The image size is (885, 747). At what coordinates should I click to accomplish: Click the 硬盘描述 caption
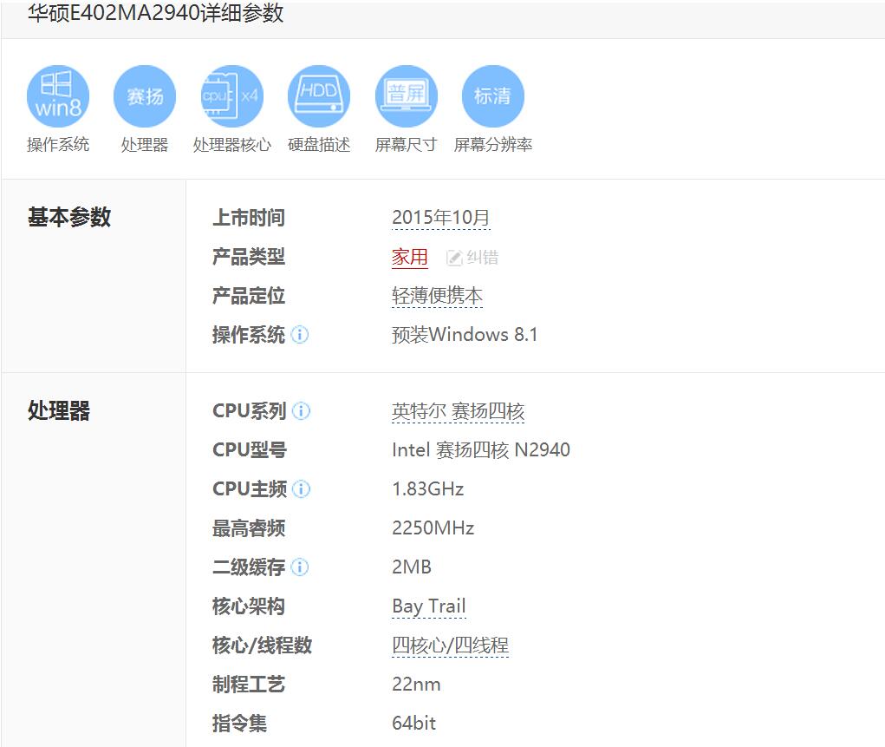pyautogui.click(x=319, y=145)
